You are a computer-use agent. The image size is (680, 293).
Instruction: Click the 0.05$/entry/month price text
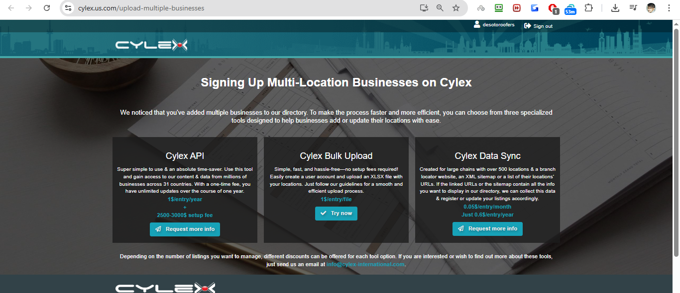click(x=487, y=207)
